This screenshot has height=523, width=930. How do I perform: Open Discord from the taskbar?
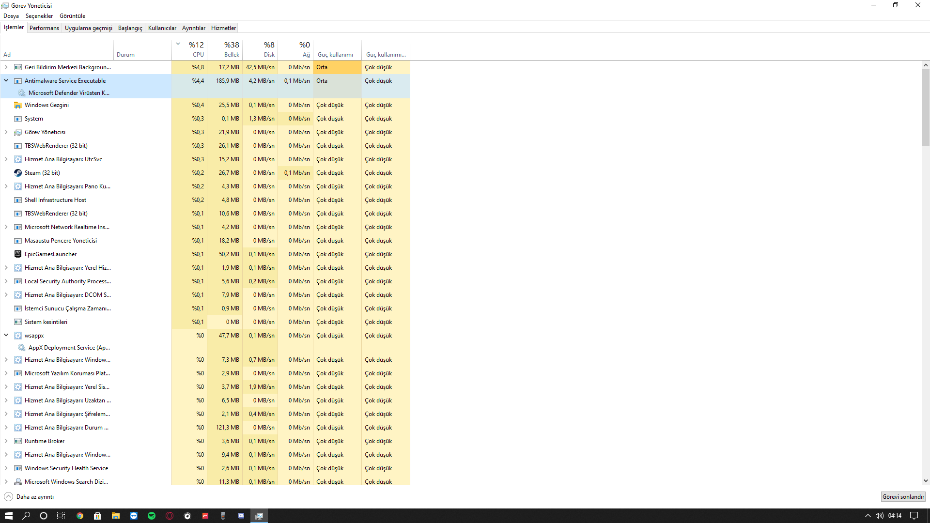(x=241, y=516)
